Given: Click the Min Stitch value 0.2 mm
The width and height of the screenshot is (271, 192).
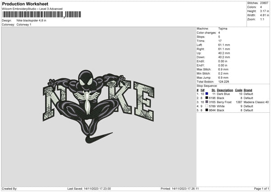Looking at the screenshot, I should 223,73.
